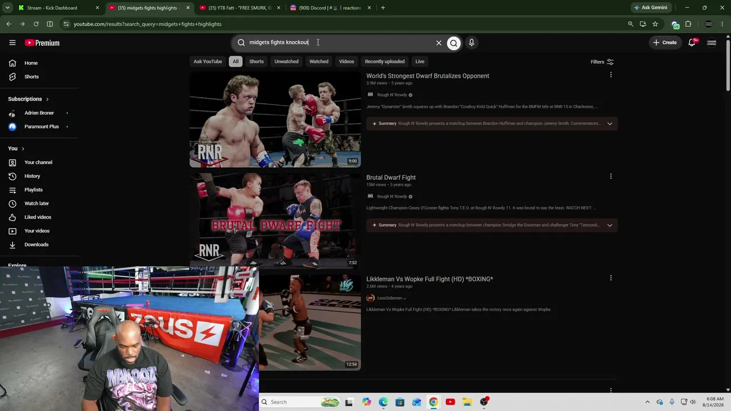Open options for Brutal Dwarf Fight video
This screenshot has height=411, width=731.
point(610,177)
